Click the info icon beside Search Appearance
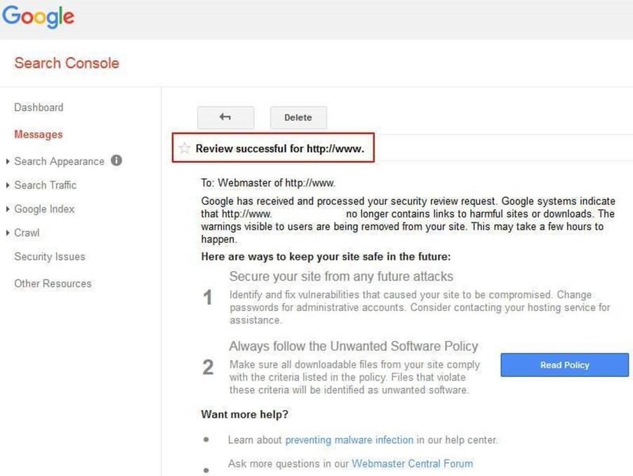 [x=116, y=160]
